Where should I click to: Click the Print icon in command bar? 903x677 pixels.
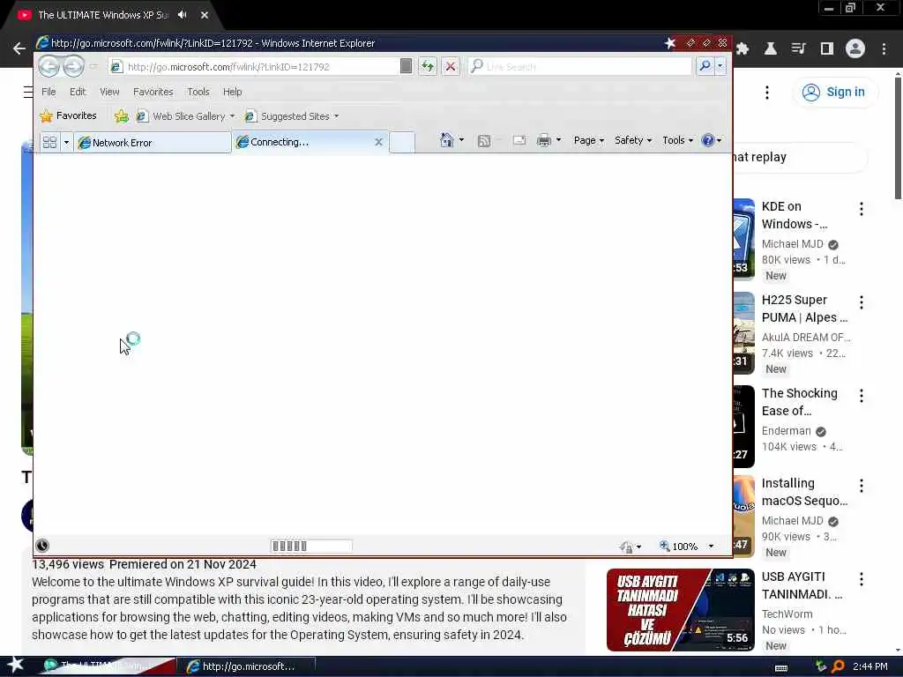543,140
